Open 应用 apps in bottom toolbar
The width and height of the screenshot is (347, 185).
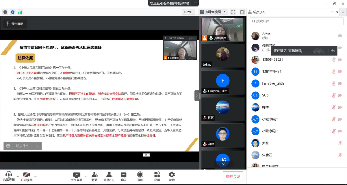[157, 177]
